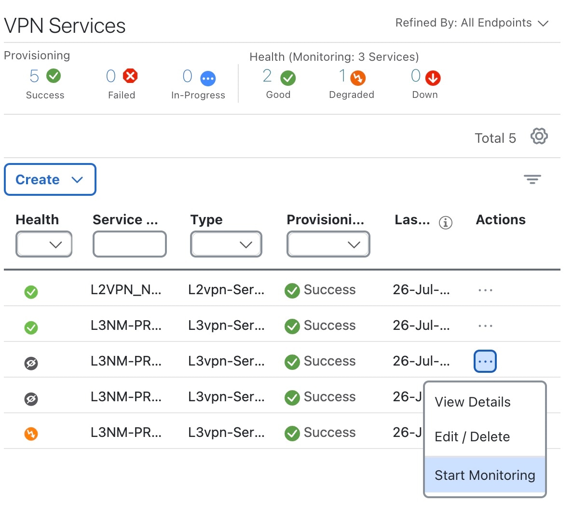Click the Service name filter field
Viewport: 573px width, 517px height.
[130, 245]
